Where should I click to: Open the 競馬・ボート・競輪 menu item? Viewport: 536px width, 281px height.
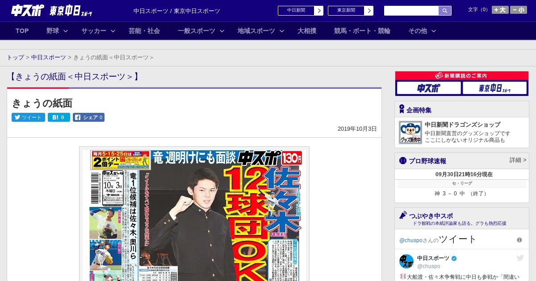[x=362, y=31]
